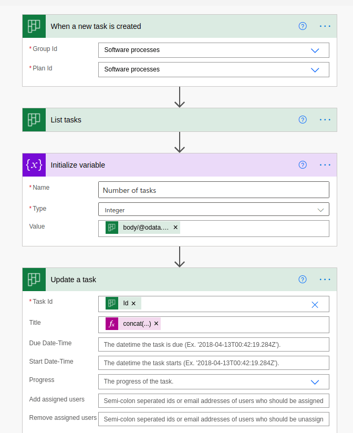Screen dimensions: 353x433
Task: Remove the body/@odata token from Value
Action: pyautogui.click(x=175, y=228)
